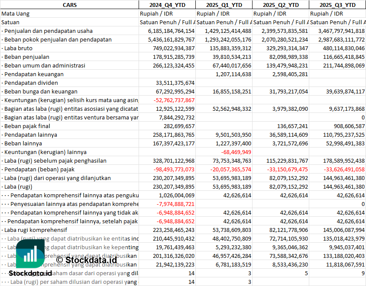This screenshot has height=286, width=366.
Task: Select the CARS header cell
Action: [x=69, y=5]
